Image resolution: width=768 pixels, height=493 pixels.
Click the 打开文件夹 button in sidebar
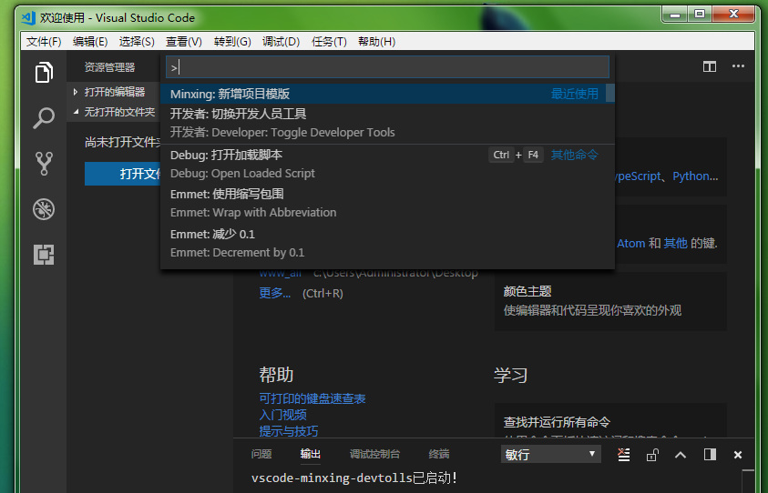(122, 174)
